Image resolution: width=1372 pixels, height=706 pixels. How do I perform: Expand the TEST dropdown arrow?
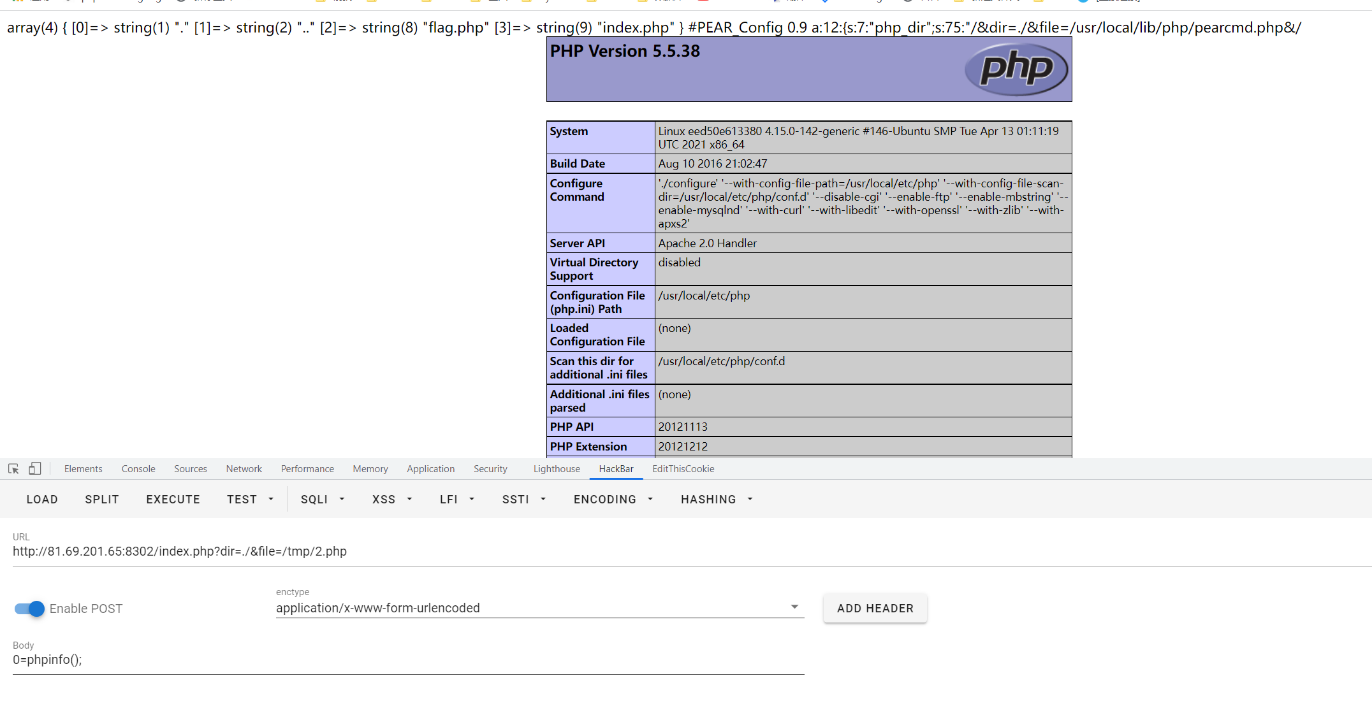(271, 500)
